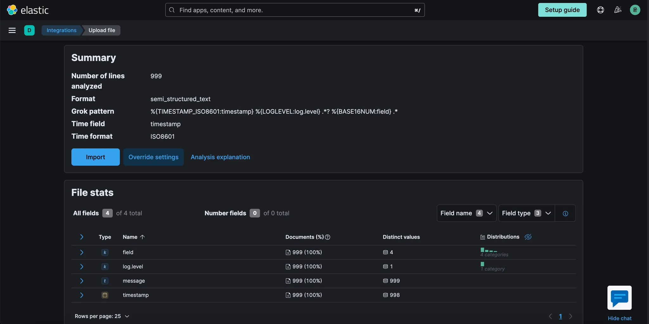The width and height of the screenshot is (649, 324).
Task: Click the Documents (%) help question icon
Action: pos(328,237)
